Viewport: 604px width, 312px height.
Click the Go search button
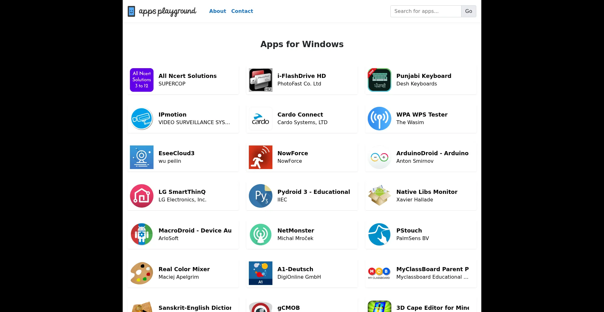468,11
